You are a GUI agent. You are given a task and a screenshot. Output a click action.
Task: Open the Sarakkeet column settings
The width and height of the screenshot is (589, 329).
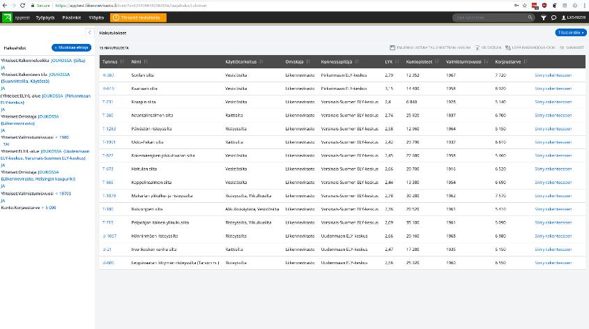572,47
